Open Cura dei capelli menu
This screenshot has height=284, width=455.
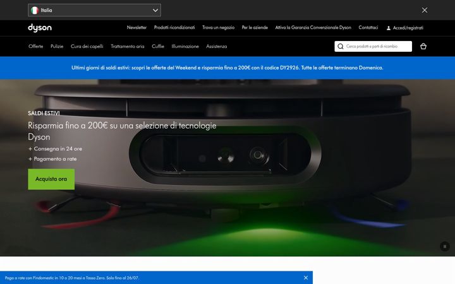pyautogui.click(x=87, y=46)
